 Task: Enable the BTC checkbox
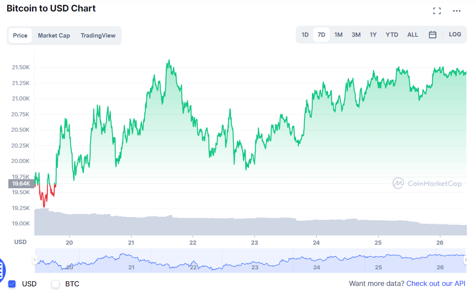(55, 284)
